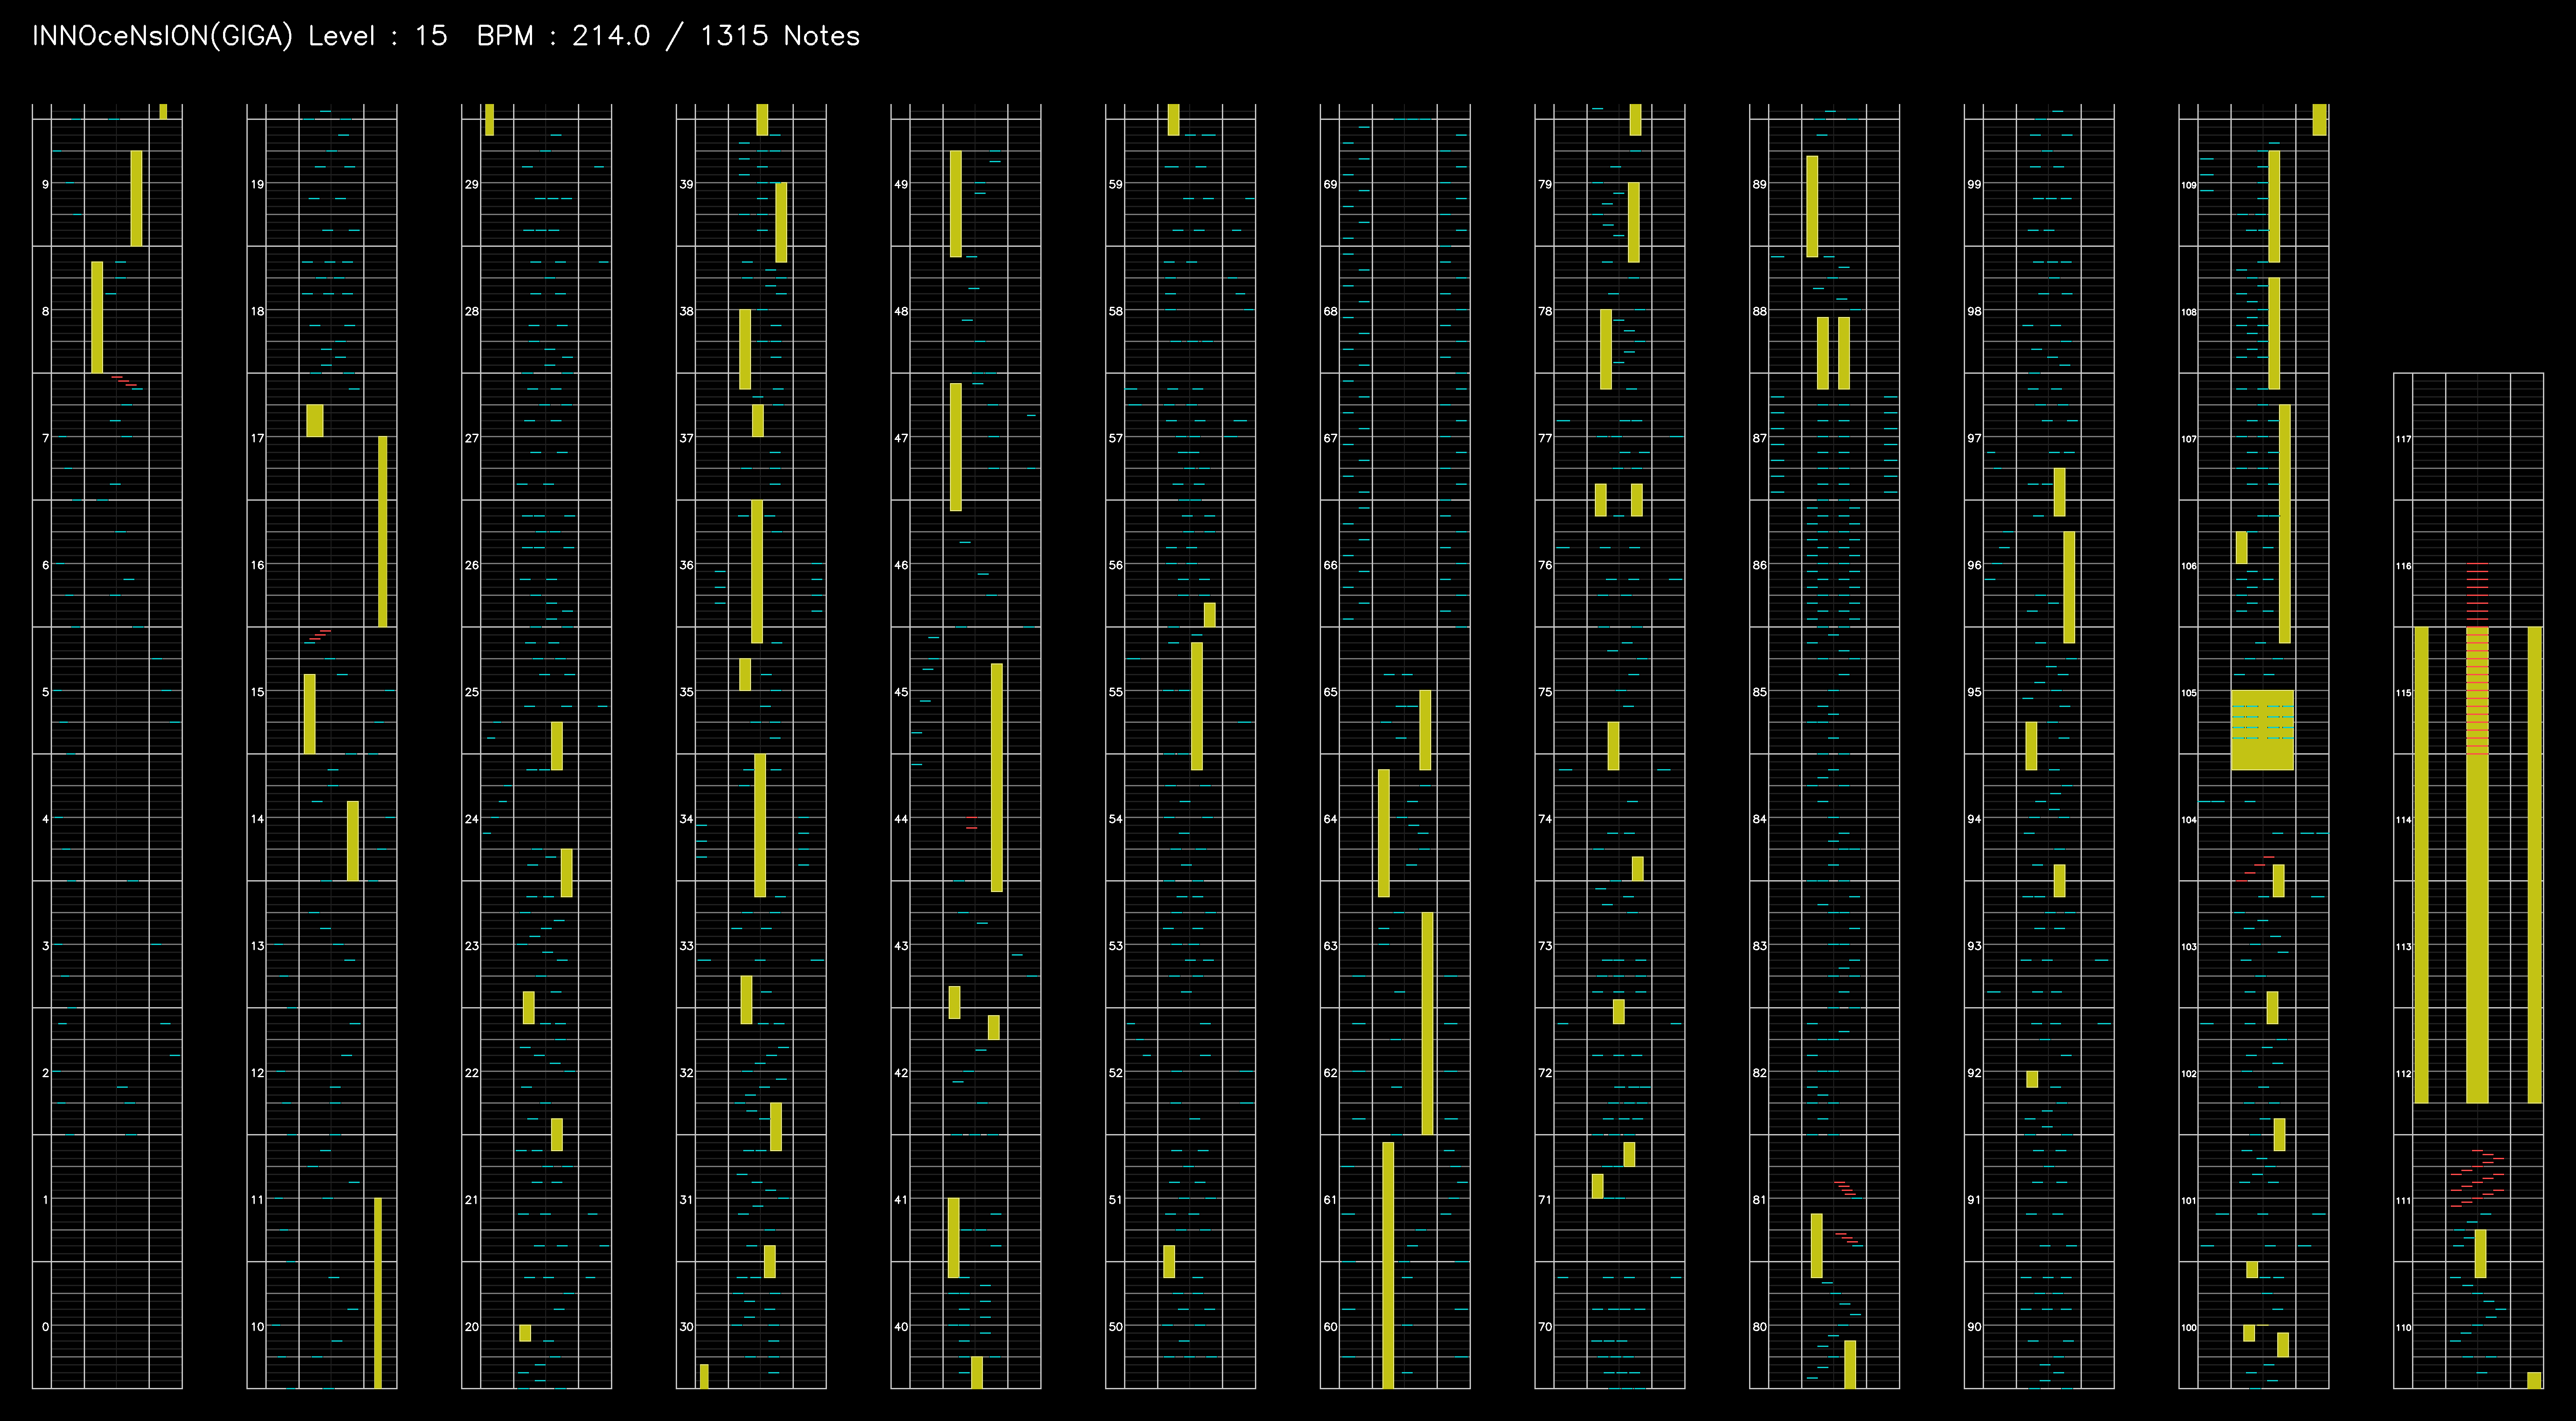2576x1421 pixels.
Task: Click the yellow long note in measure 36
Action: [757, 571]
